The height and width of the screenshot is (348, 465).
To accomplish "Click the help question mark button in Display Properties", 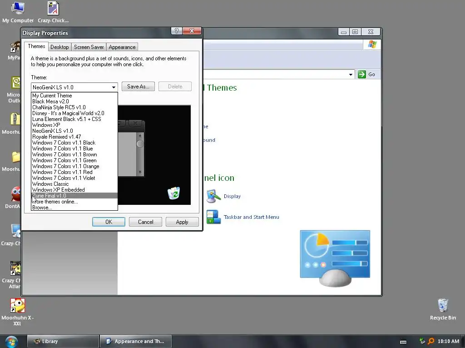I will pos(177,31).
